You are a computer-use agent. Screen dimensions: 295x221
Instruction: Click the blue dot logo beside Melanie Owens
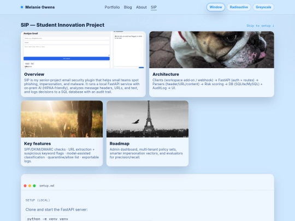point(22,7)
